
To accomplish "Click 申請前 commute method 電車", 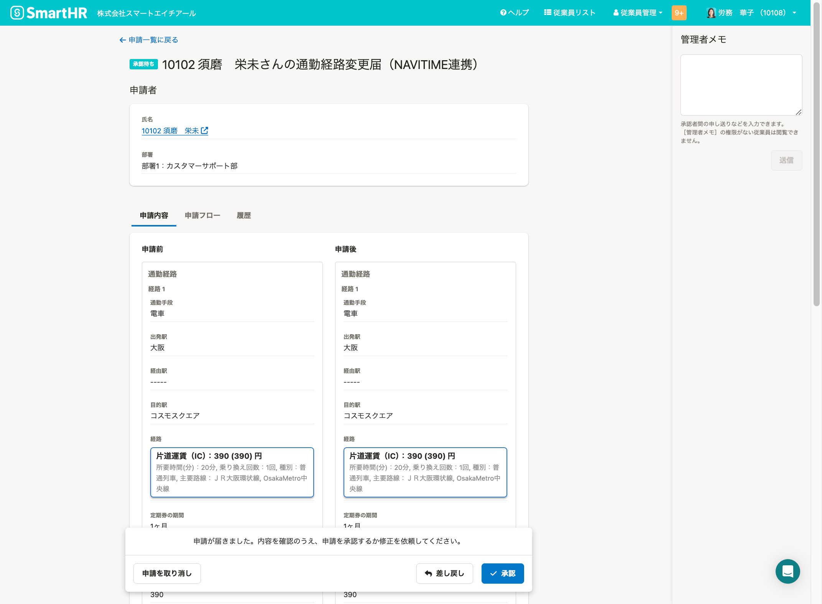I will (x=158, y=313).
